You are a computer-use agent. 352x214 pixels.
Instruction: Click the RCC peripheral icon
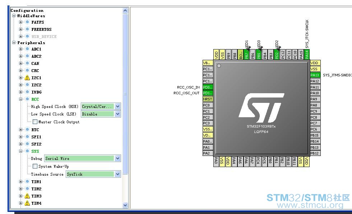click(x=27, y=99)
